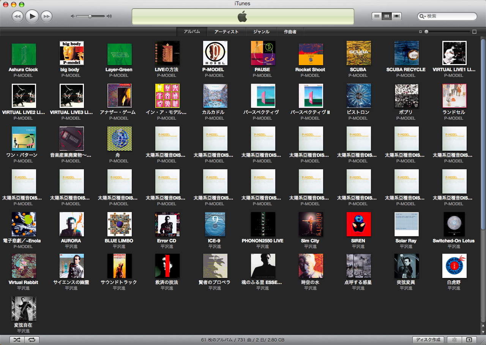
Task: Switch to list view
Action: coord(377,16)
